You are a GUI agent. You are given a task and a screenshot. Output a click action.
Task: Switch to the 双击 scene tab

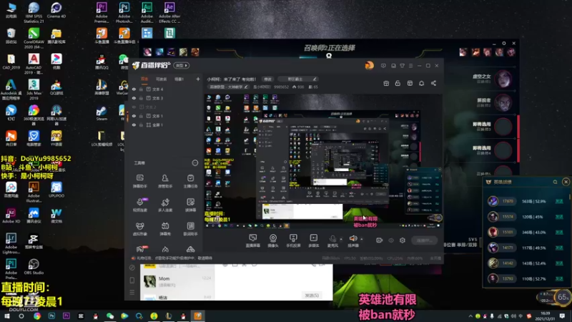coord(144,79)
